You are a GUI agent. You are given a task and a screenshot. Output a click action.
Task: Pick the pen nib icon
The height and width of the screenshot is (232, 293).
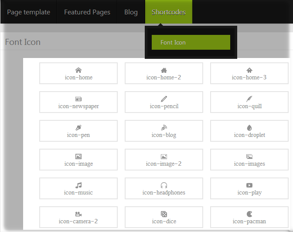(x=78, y=128)
